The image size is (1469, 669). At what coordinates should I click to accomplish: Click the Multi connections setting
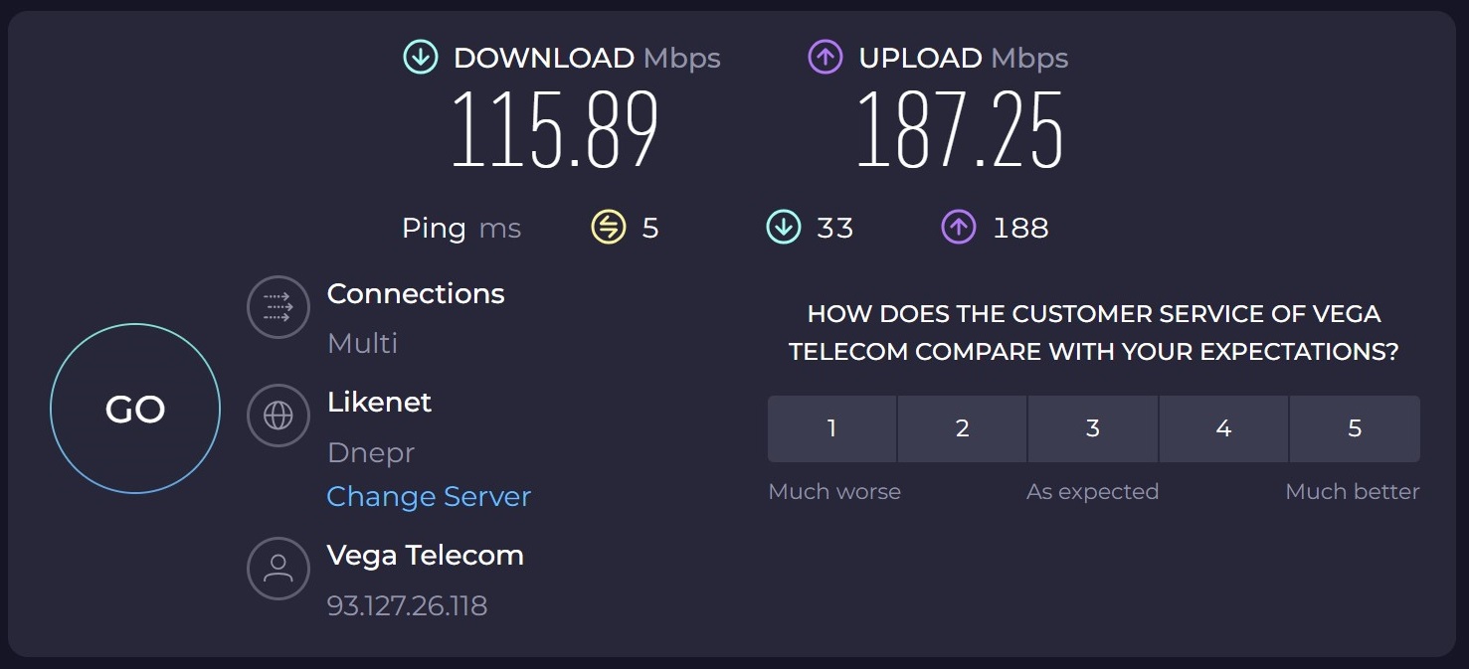(x=362, y=343)
